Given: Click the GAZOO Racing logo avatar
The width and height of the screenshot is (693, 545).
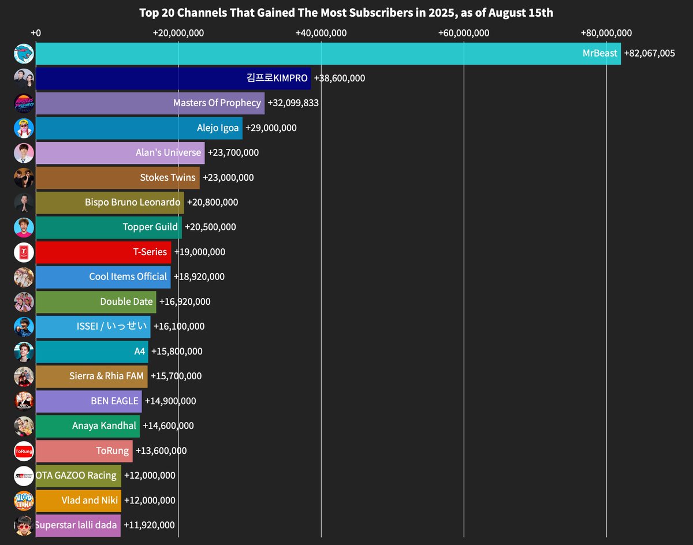Looking at the screenshot, I should 24,476.
